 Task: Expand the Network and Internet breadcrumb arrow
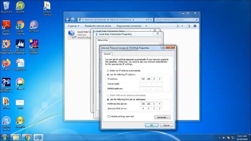coord(108,20)
